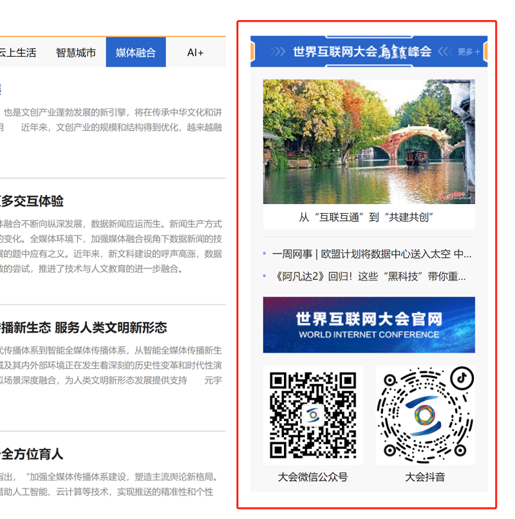The height and width of the screenshot is (519, 515).
Task: Click the summary line starting 也是文创产业蓬勃发展的新引擎
Action: 113,113
